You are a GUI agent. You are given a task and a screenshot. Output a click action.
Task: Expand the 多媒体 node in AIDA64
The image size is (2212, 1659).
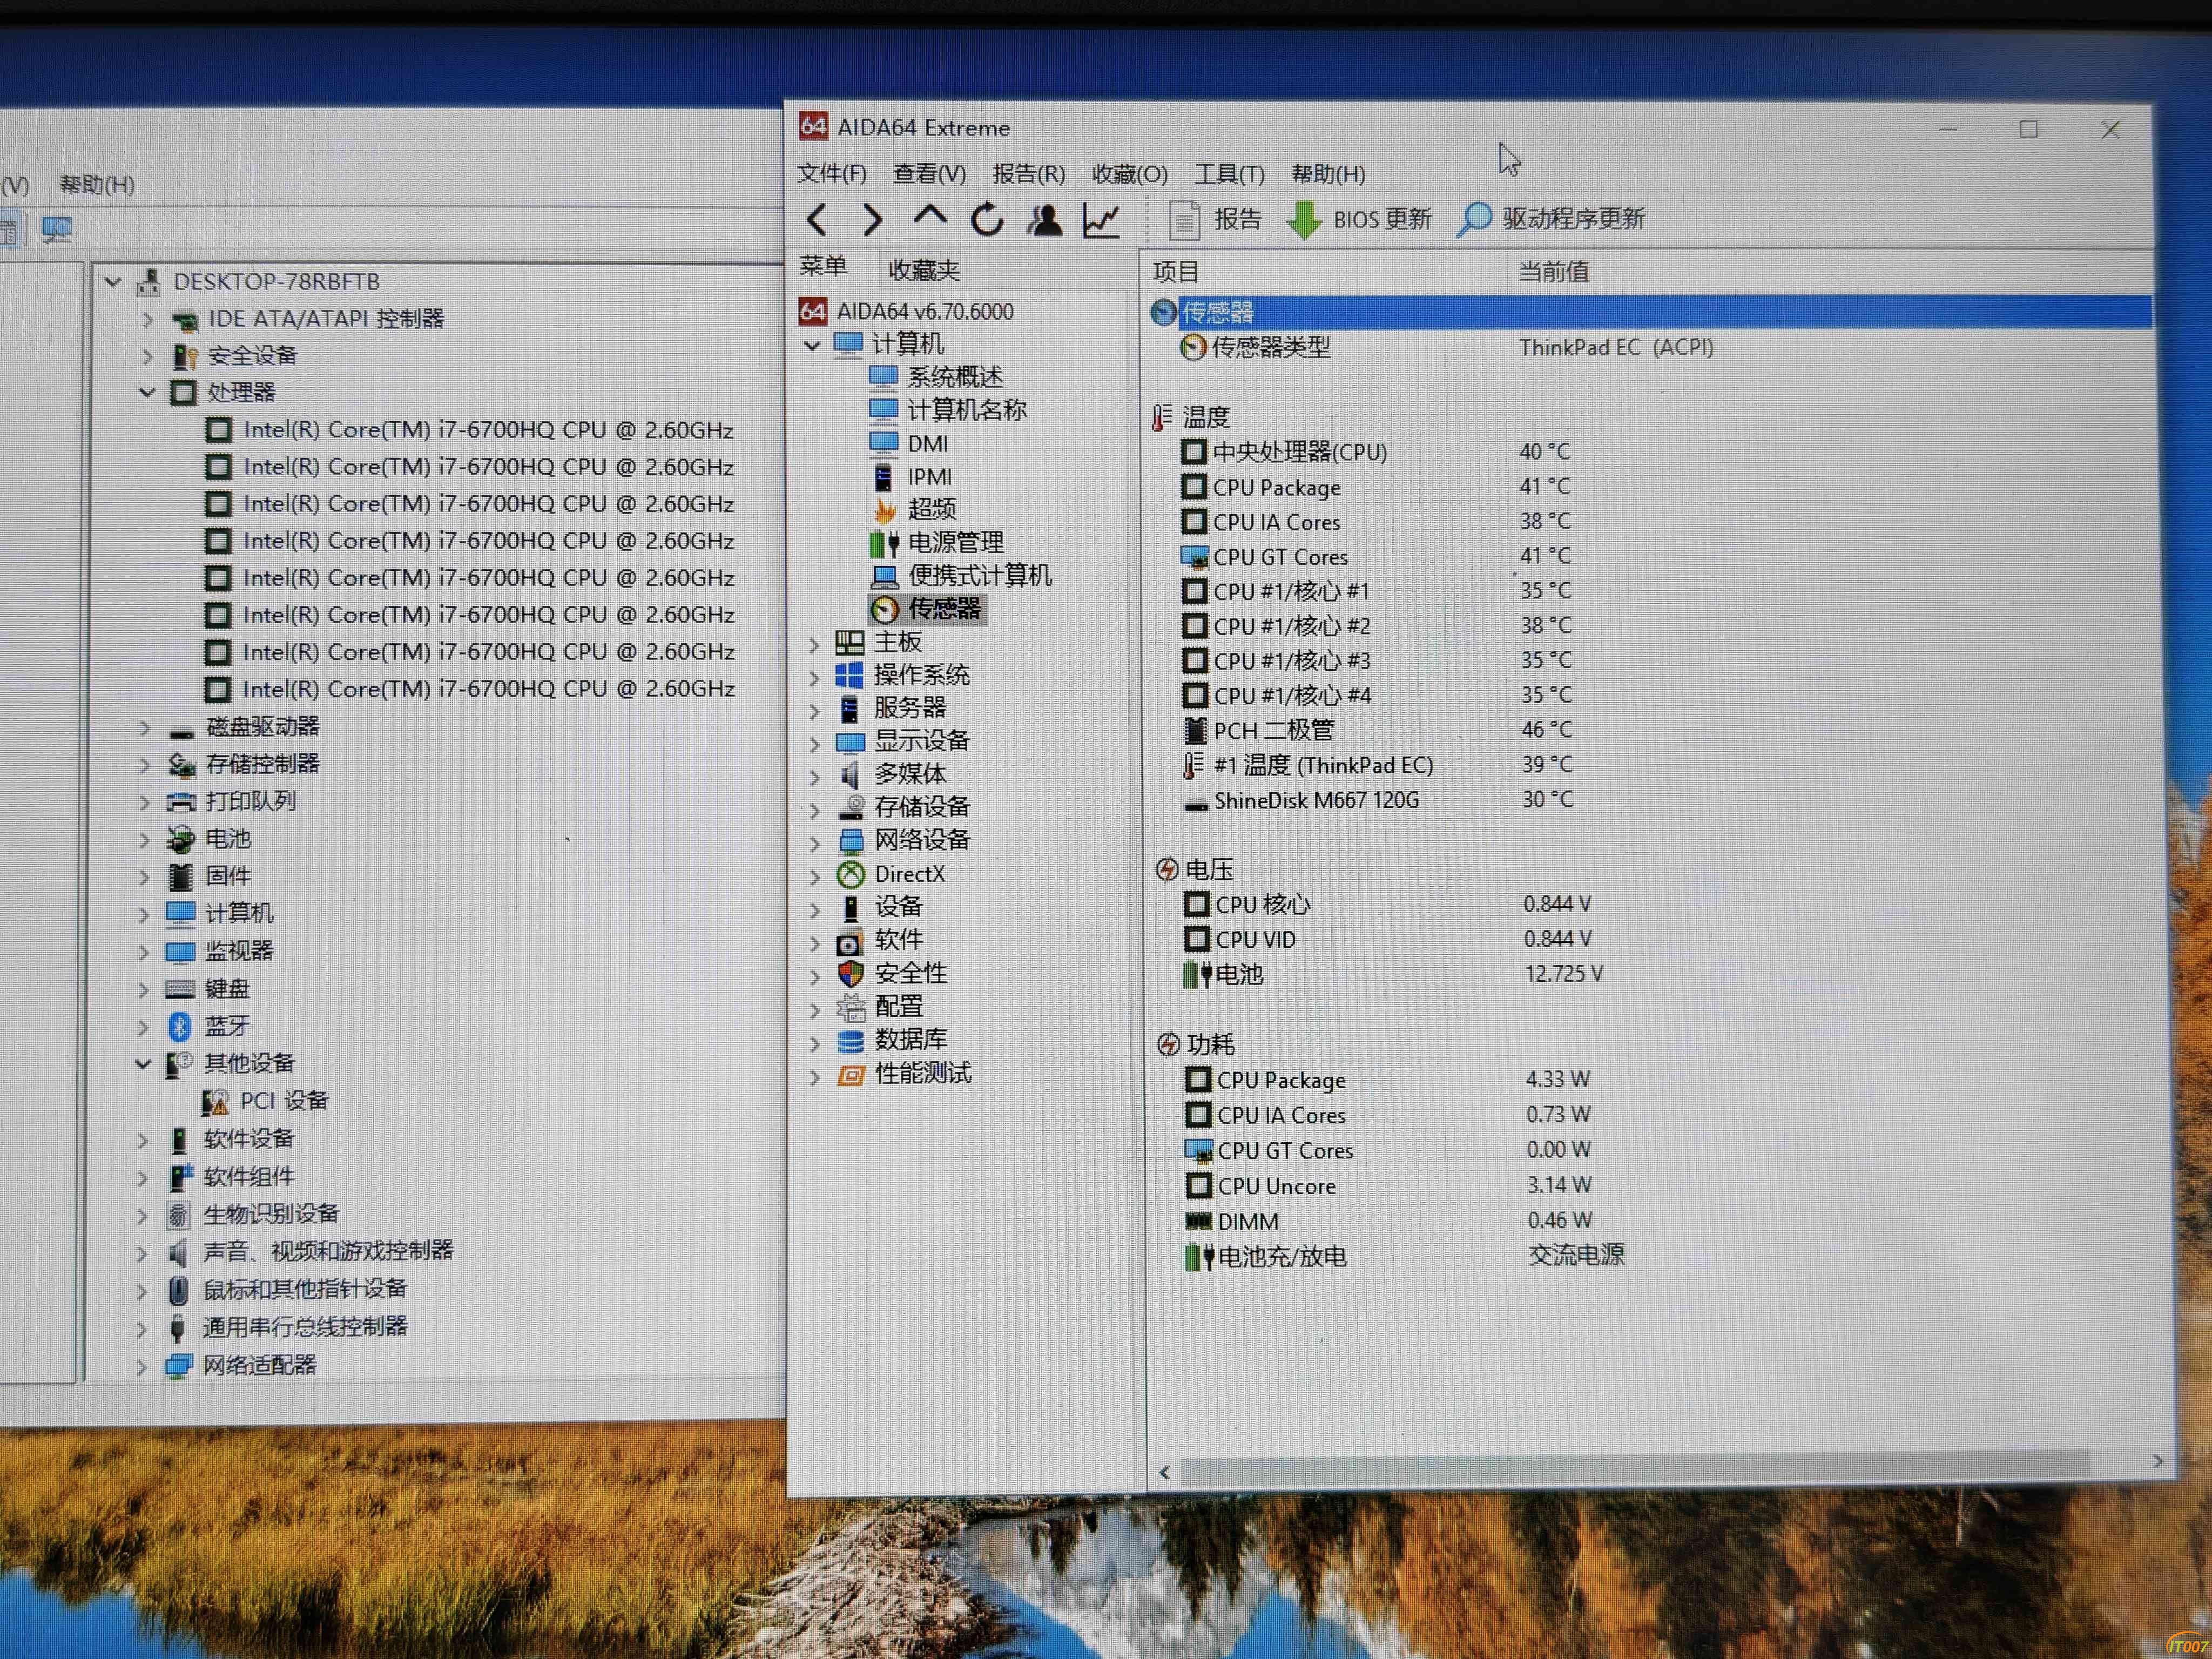tap(814, 777)
